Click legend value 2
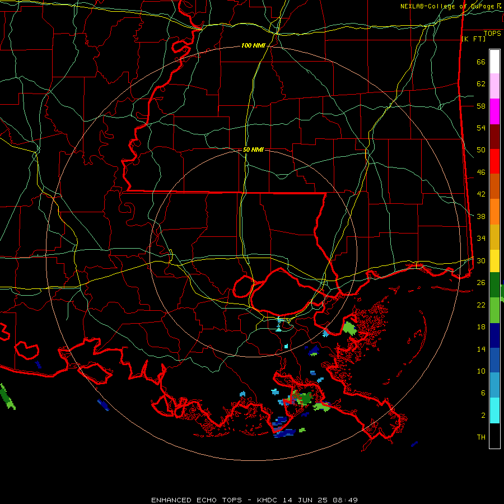Screen dimensions: 504x504 [x=483, y=416]
